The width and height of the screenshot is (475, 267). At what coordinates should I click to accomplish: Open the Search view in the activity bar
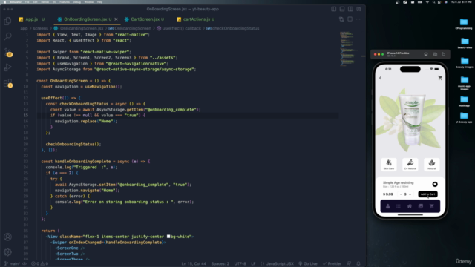(x=7, y=36)
